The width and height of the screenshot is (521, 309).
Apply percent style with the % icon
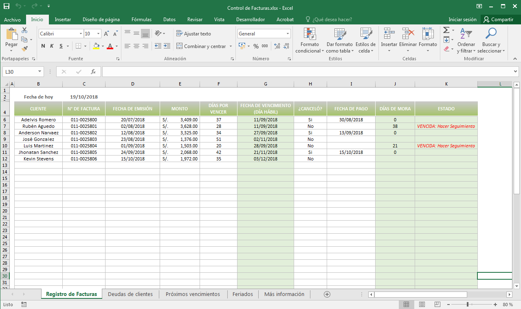[256, 46]
